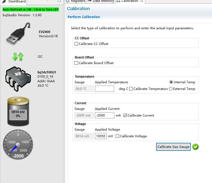Image resolution: width=212 pixels, height=183 pixels.
Task: Click the Calibrate Gas Gauge button
Action: (173, 147)
